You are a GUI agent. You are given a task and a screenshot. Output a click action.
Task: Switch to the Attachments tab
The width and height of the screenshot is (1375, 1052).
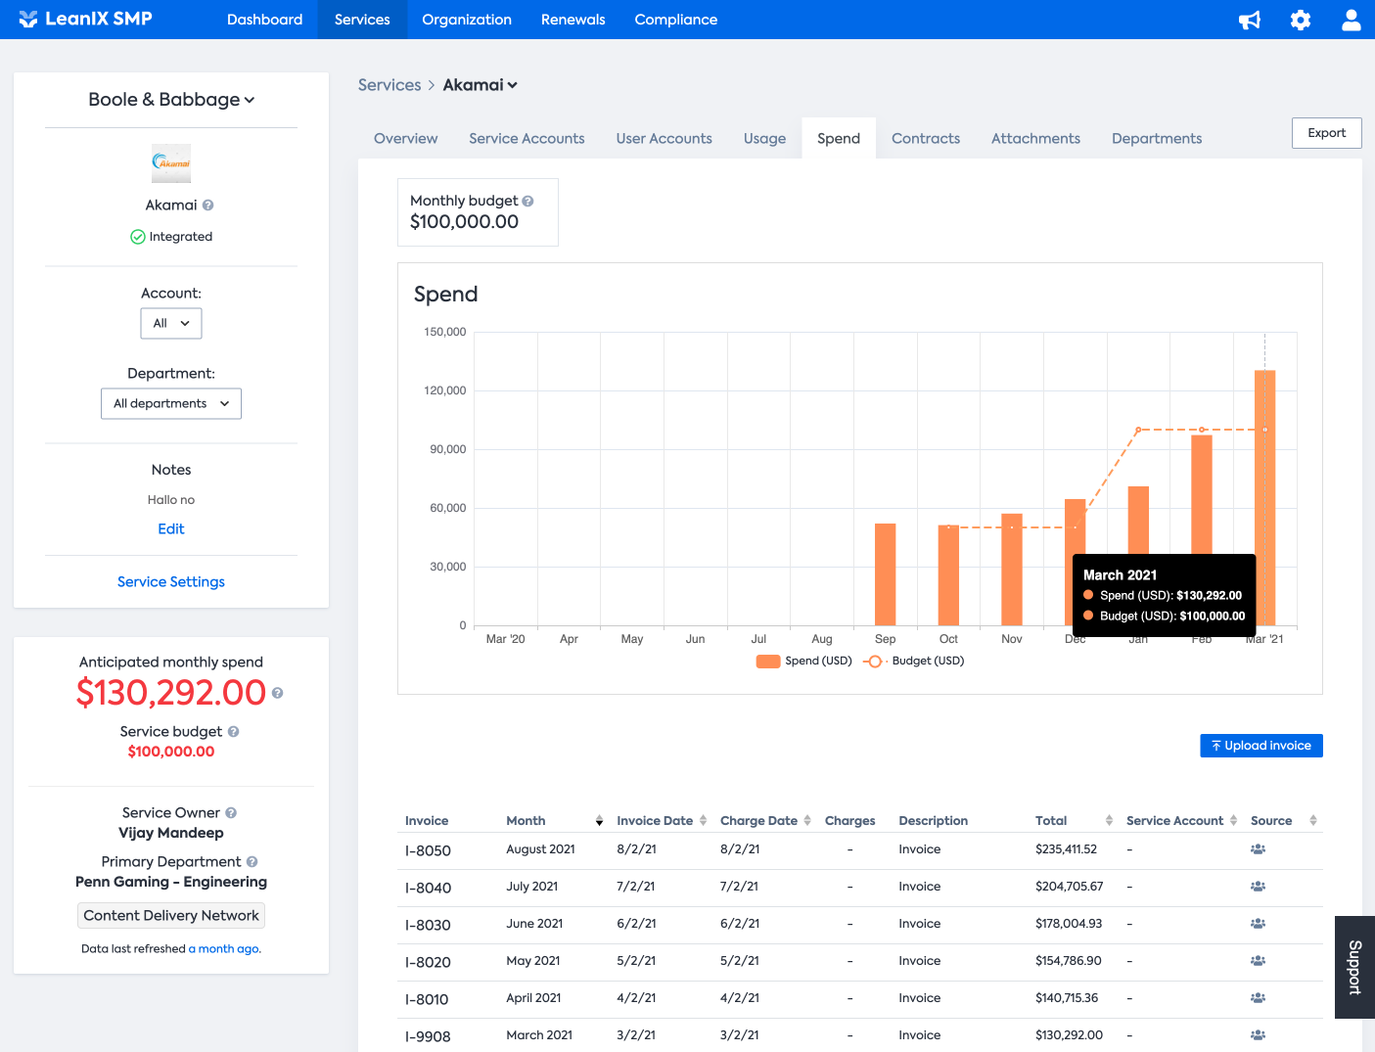[1035, 139]
